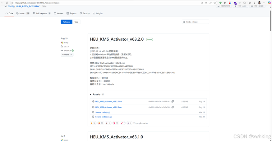Screen dimensions: 272x141
Task: Open the Actions tab
Action: (59, 13)
